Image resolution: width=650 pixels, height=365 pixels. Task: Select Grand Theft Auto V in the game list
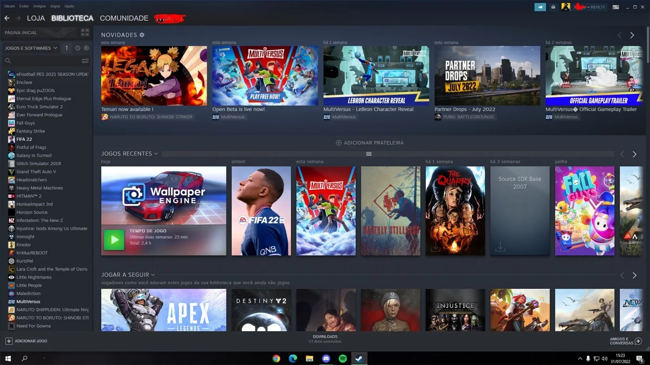pyautogui.click(x=36, y=172)
